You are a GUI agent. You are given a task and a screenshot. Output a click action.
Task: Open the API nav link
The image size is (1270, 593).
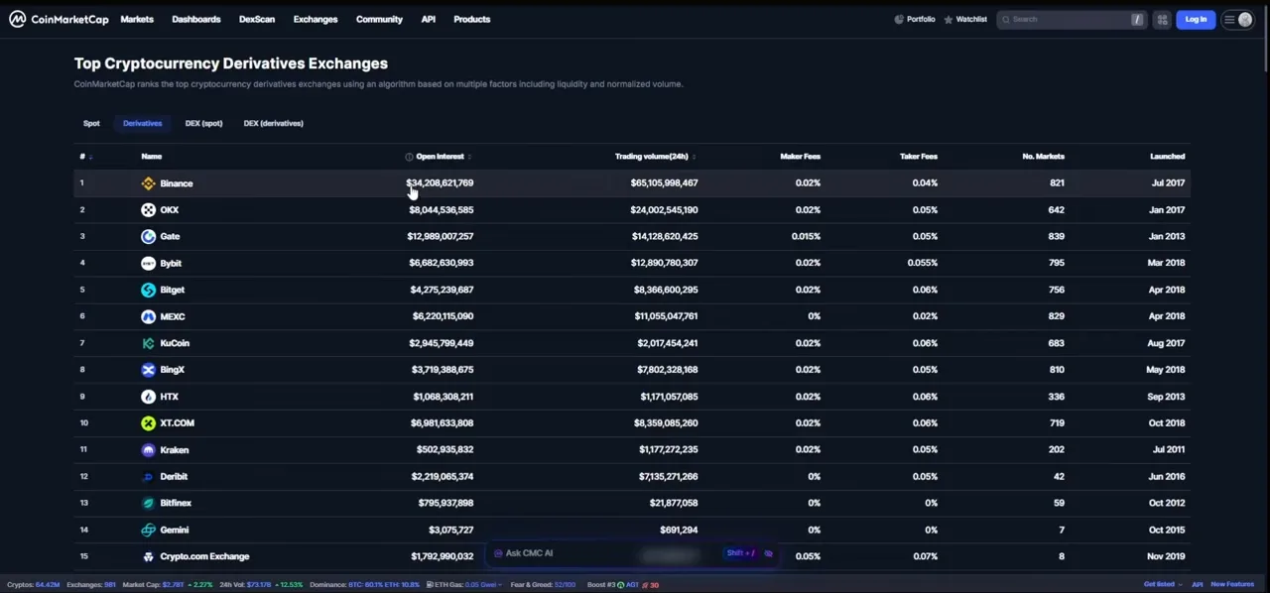pos(428,19)
